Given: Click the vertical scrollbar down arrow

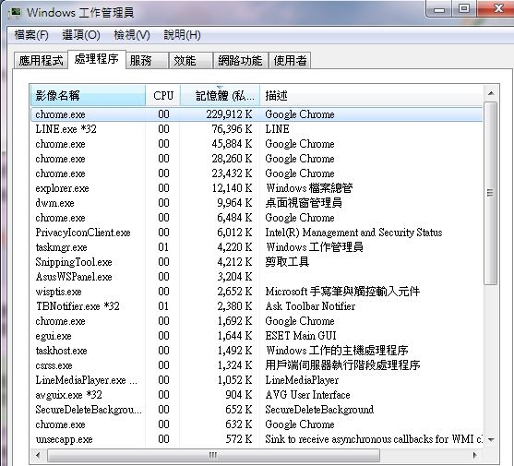Looking at the screenshot, I should [x=491, y=440].
